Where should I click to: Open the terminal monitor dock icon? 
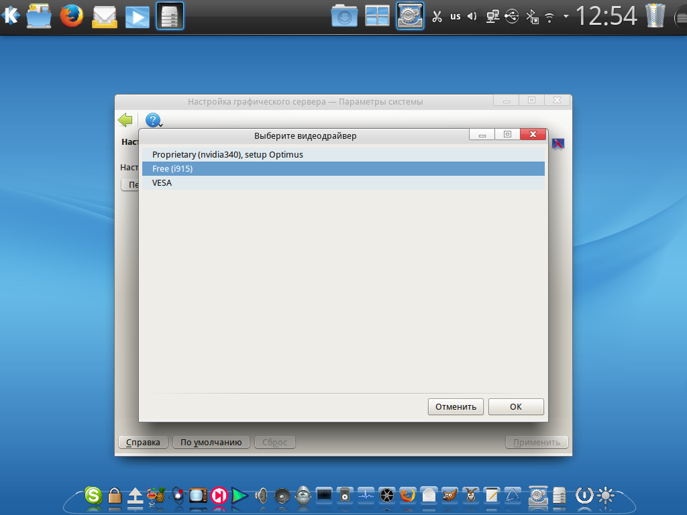click(x=324, y=495)
